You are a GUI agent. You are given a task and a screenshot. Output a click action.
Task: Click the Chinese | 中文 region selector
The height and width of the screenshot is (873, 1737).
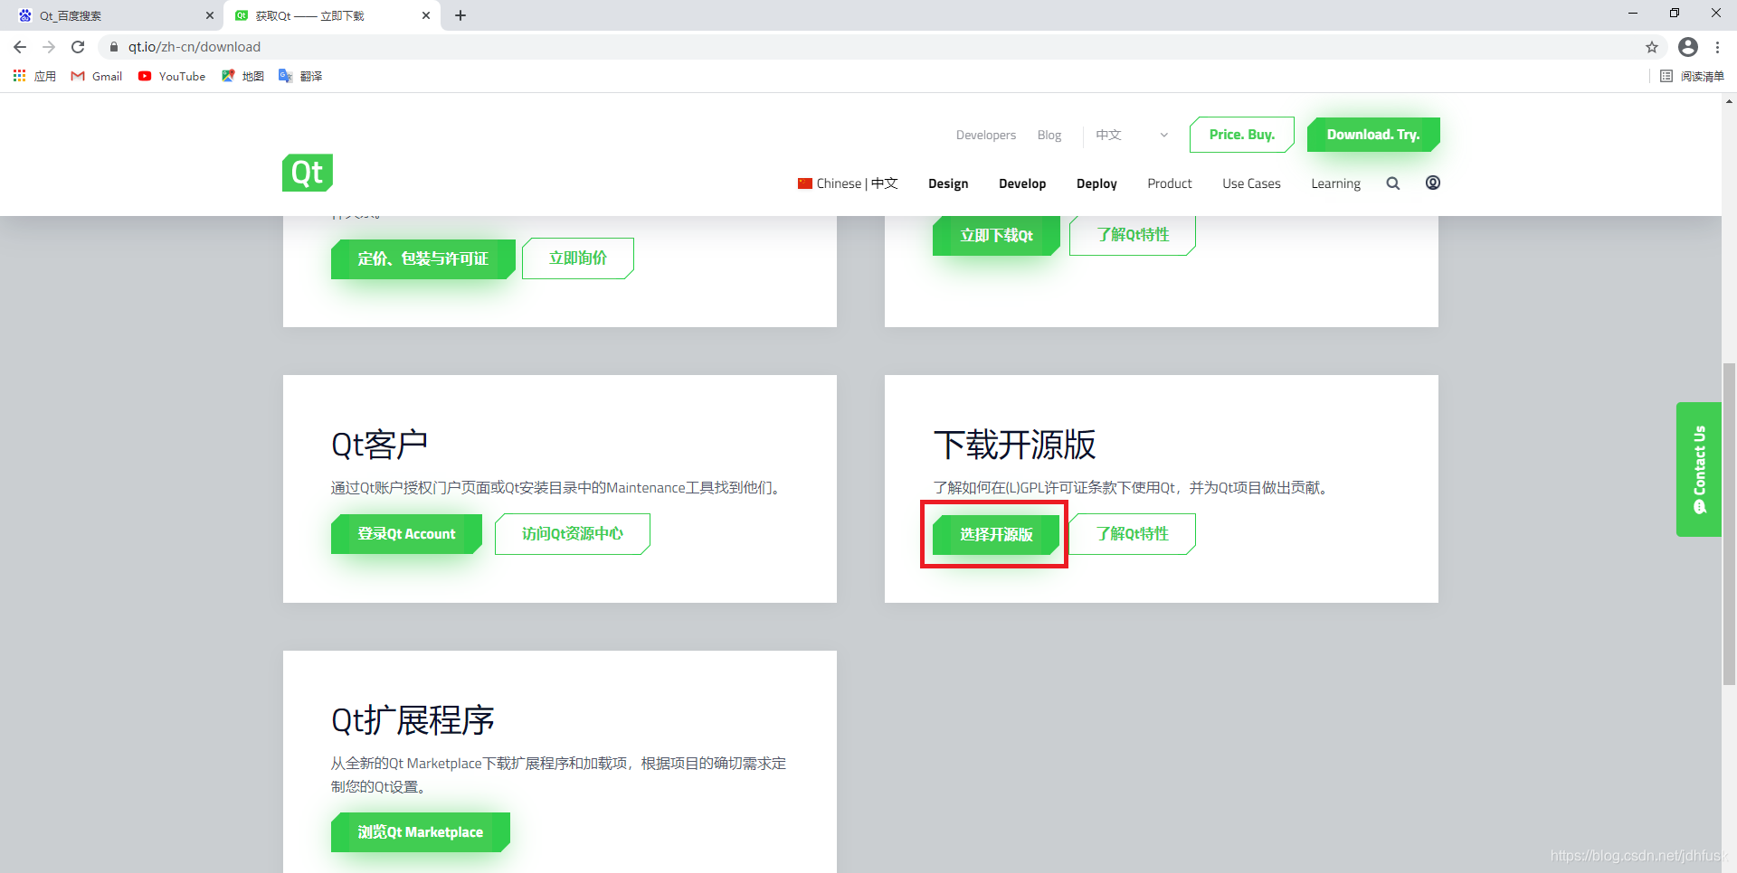tap(848, 183)
